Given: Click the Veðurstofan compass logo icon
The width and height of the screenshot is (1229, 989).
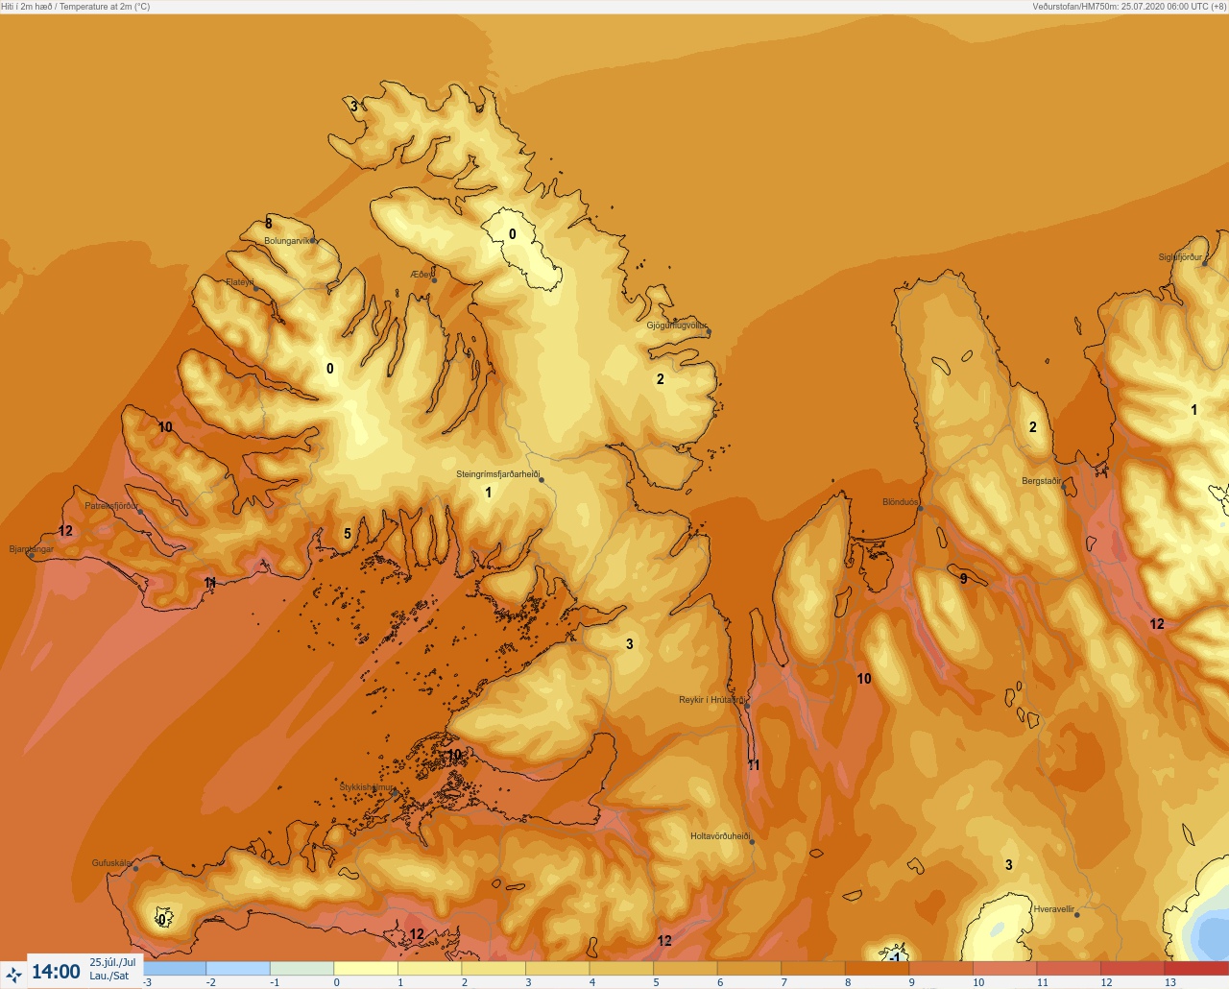Looking at the screenshot, I should coord(13,975).
